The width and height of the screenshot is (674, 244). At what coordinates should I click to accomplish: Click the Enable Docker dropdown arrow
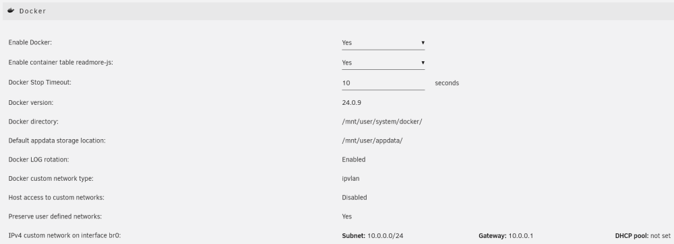pyautogui.click(x=423, y=42)
